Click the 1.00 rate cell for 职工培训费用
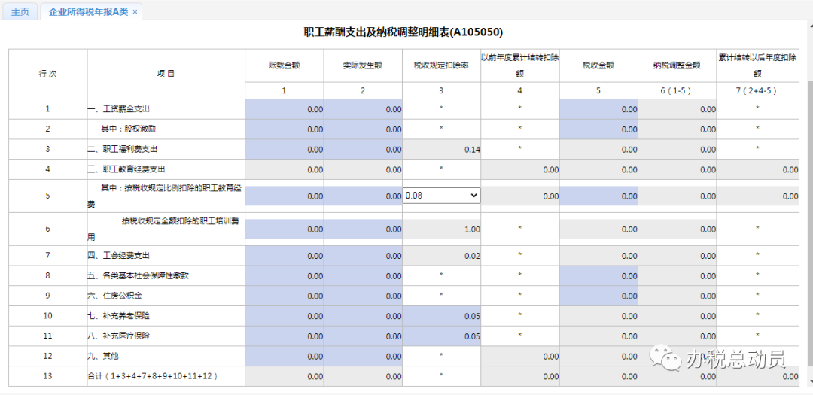Screen dimensions: 813x395 click(x=441, y=229)
